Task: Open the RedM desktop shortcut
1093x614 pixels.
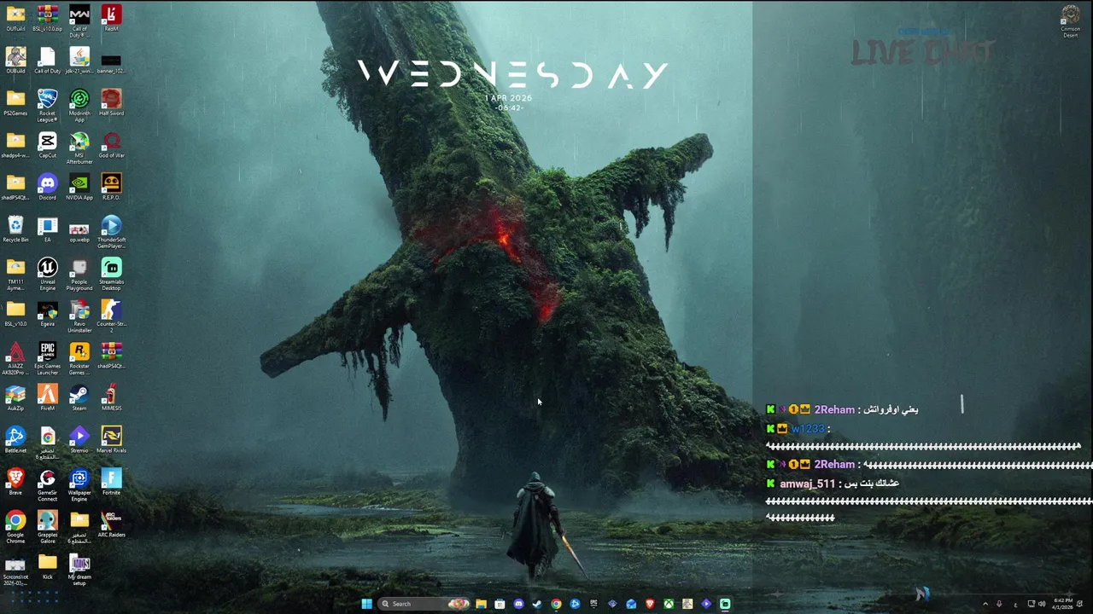Action: pos(111,17)
